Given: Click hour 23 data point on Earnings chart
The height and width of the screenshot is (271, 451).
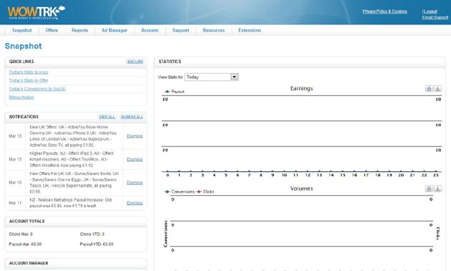Looking at the screenshot, I should [x=436, y=171].
